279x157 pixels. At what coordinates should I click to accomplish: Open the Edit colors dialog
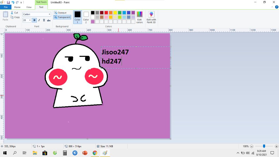[x=139, y=17]
